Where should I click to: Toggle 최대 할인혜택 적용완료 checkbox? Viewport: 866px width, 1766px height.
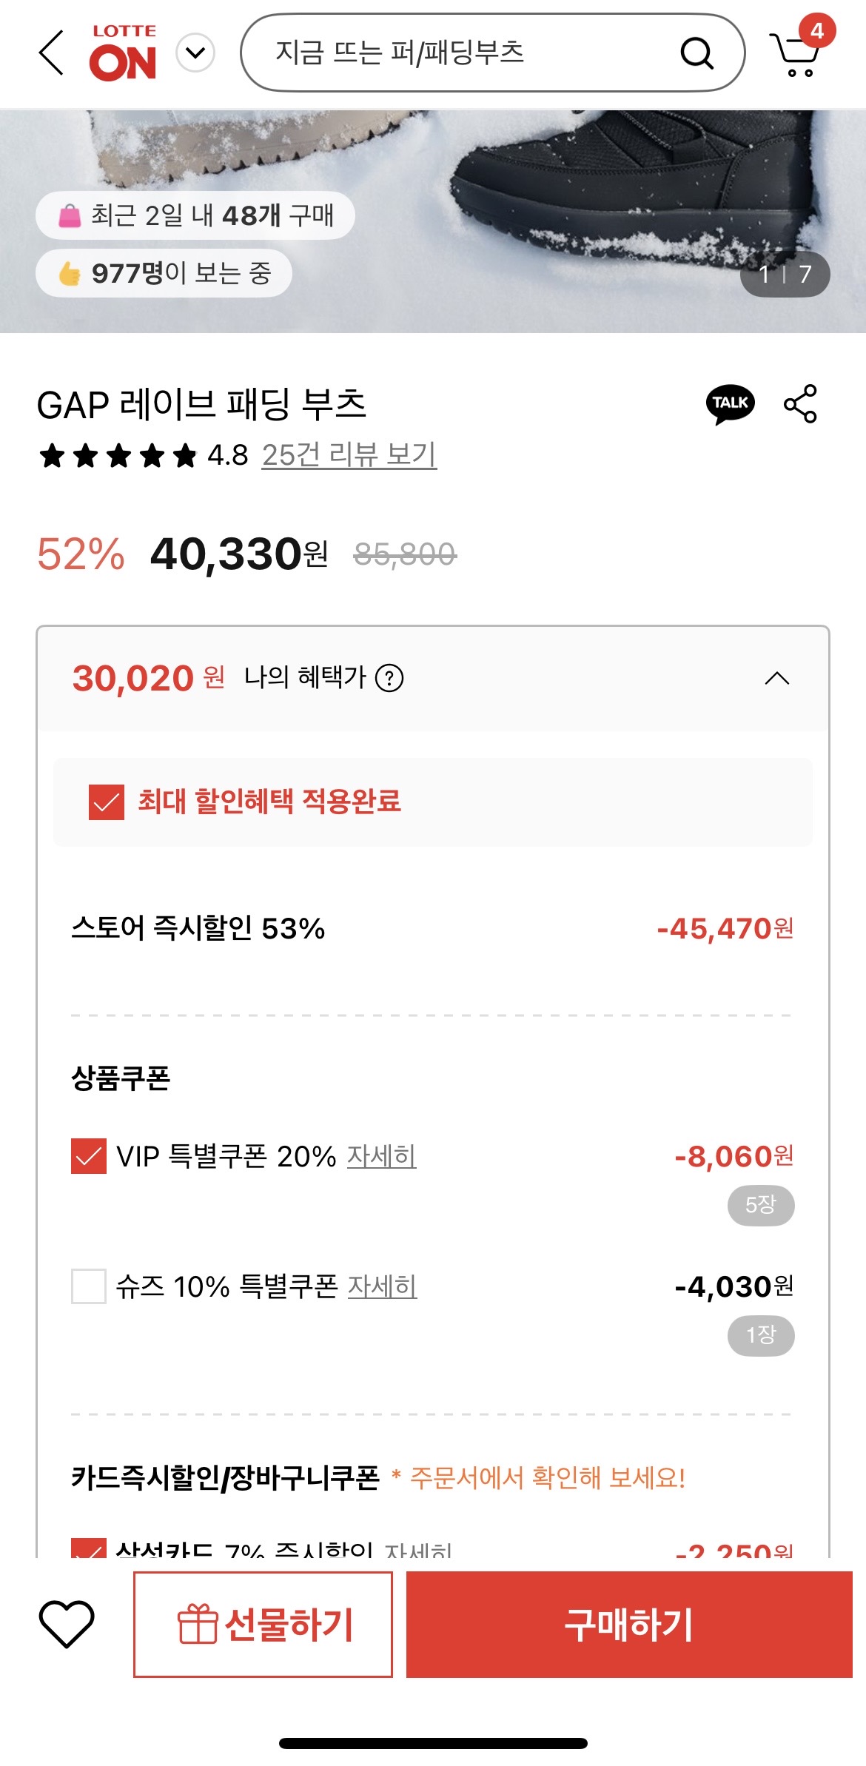point(107,802)
